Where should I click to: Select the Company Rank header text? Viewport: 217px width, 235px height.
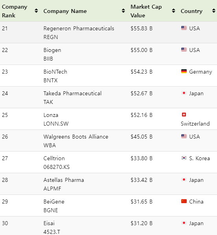point(15,11)
